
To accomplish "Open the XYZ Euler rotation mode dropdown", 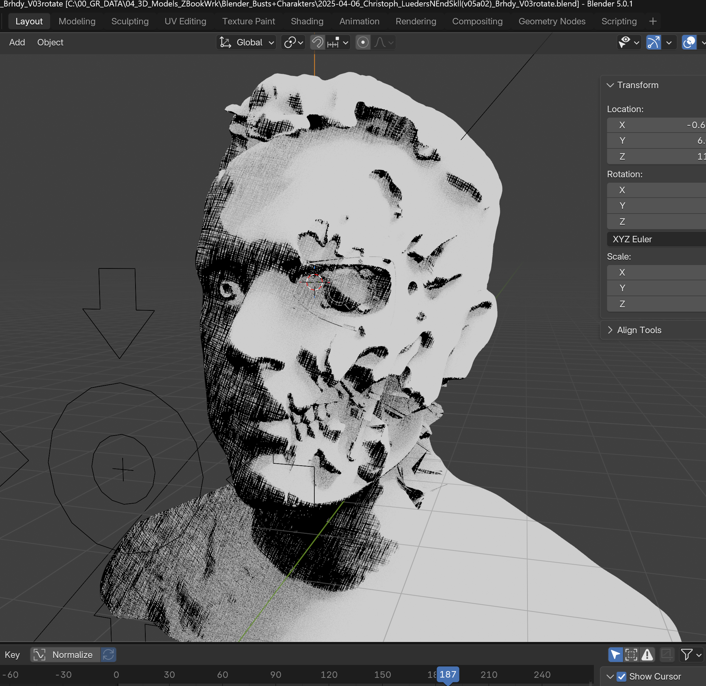I will [x=656, y=239].
